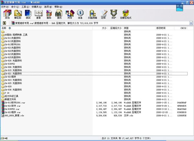Click the 93.4% floating widget icon
The width and height of the screenshot is (194, 141).
179,8
